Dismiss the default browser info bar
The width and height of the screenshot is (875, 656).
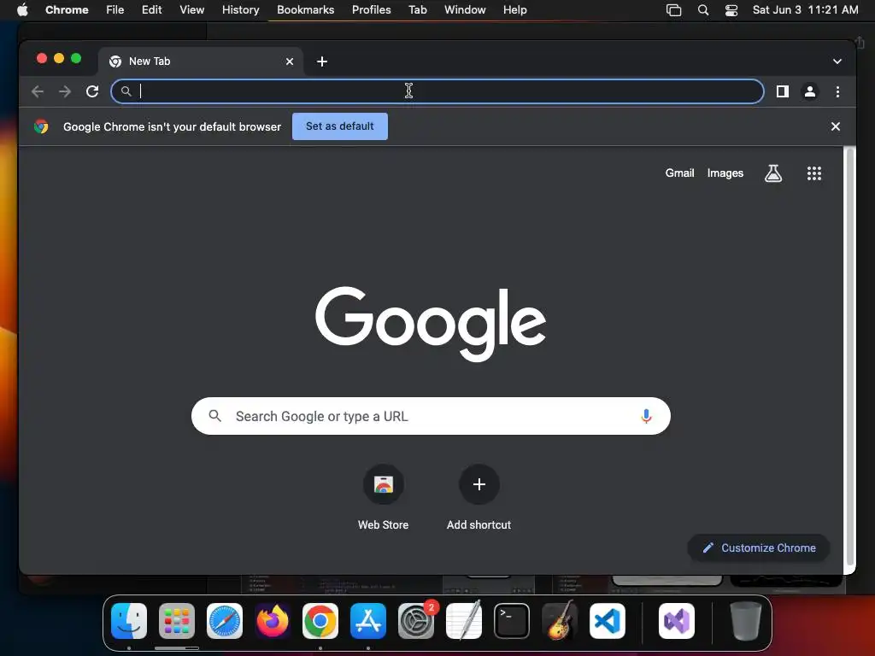pos(836,126)
